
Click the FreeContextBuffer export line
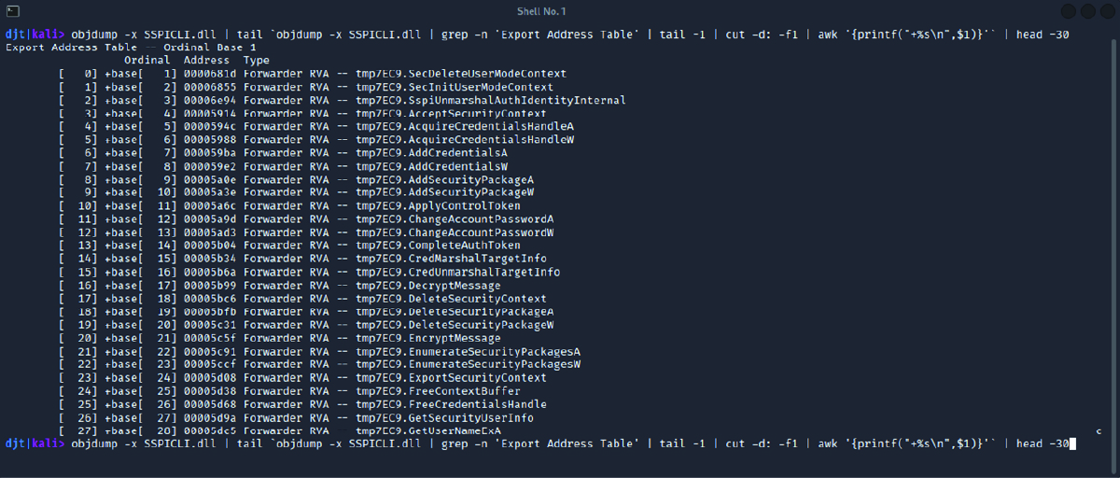(x=289, y=391)
